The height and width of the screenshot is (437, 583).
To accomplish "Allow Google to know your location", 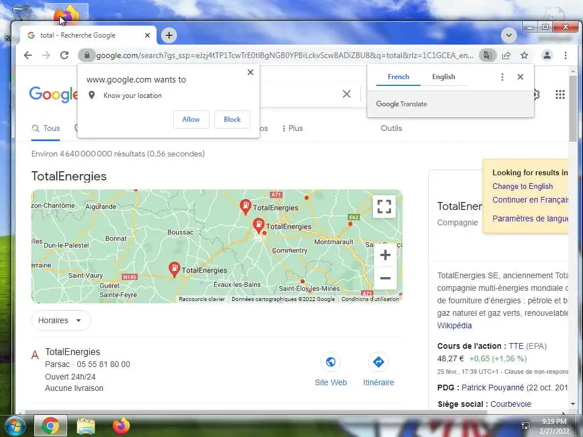I will pos(191,119).
